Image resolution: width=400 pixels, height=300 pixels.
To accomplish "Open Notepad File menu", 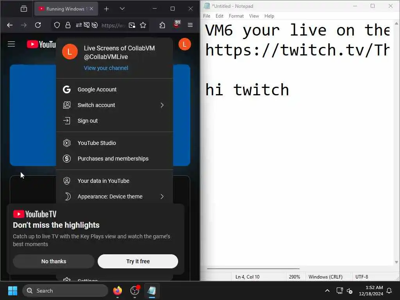I will (x=207, y=16).
